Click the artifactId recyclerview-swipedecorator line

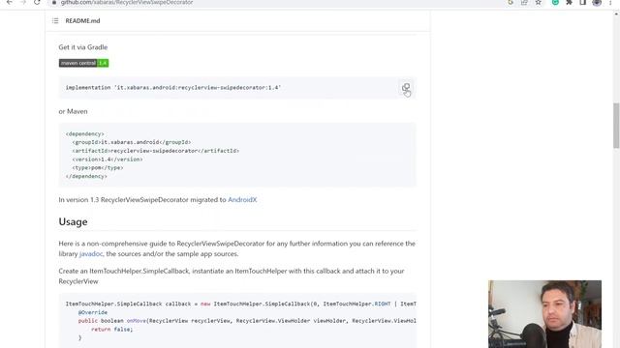pos(155,151)
